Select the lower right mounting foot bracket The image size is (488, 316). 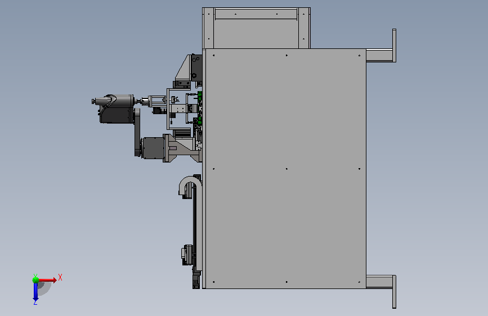[x=381, y=291]
